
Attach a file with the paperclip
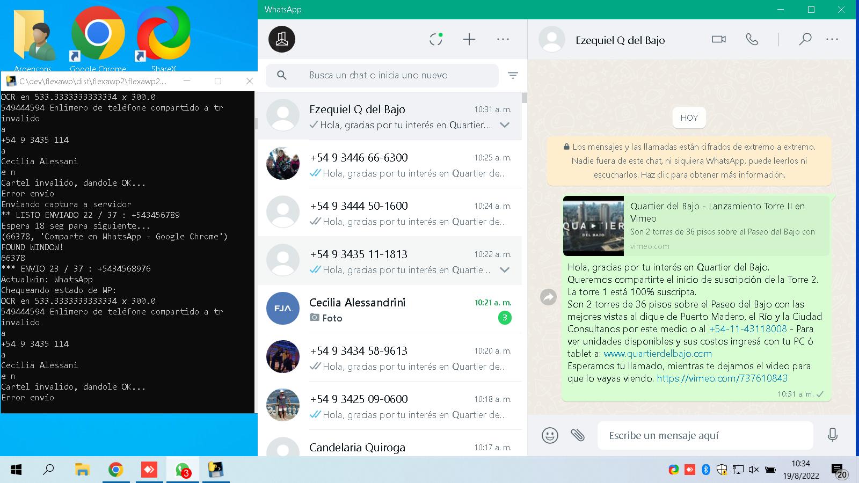(578, 435)
